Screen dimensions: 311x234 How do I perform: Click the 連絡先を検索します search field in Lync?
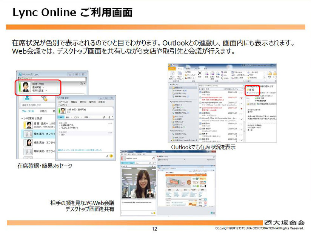click(38, 105)
